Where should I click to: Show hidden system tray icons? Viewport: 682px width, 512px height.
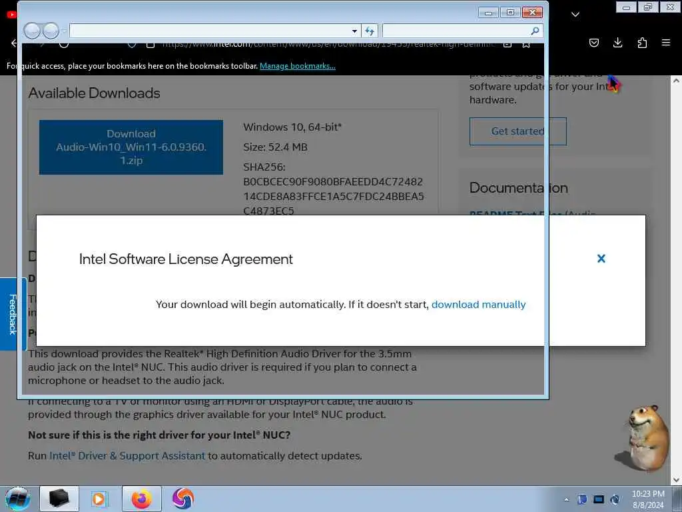[x=566, y=499]
